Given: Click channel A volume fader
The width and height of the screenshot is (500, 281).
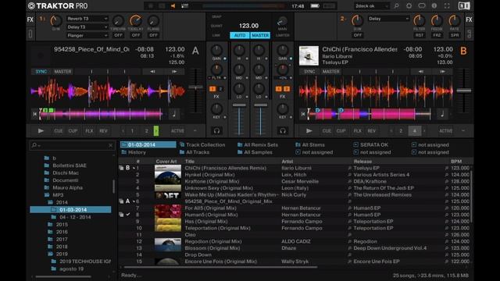Looking at the screenshot, I should tap(239, 105).
